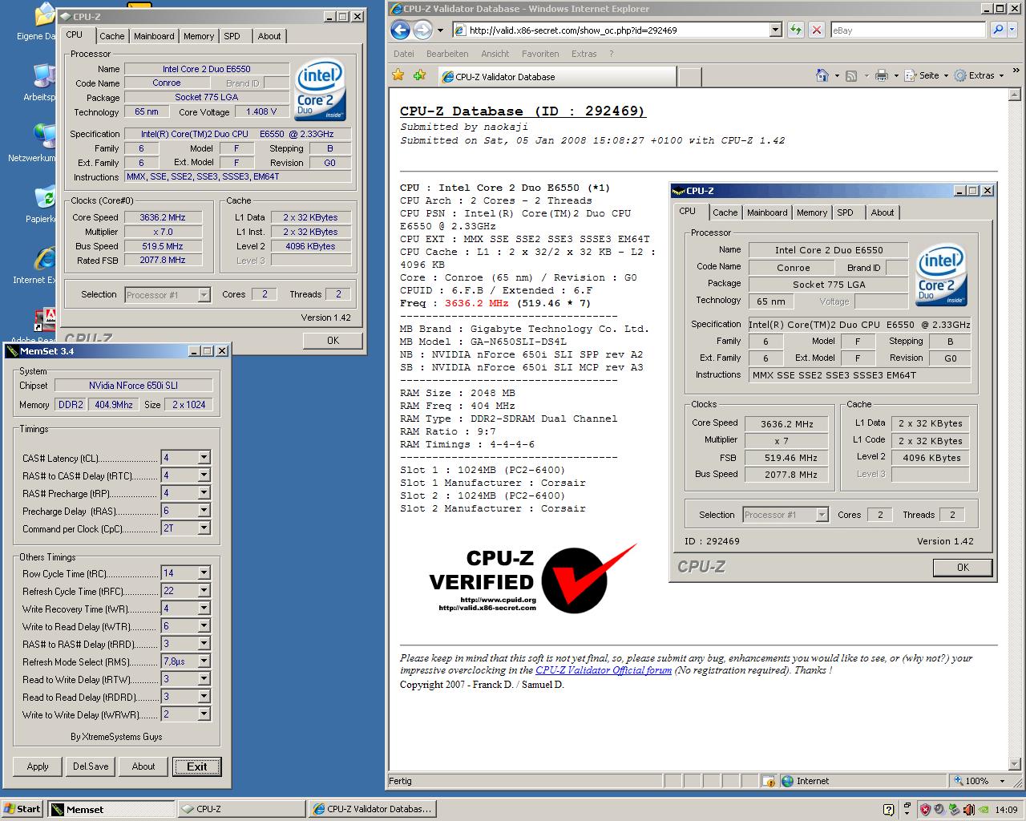Image resolution: width=1026 pixels, height=821 pixels.
Task: Click the search magnifier icon
Action: point(998,30)
